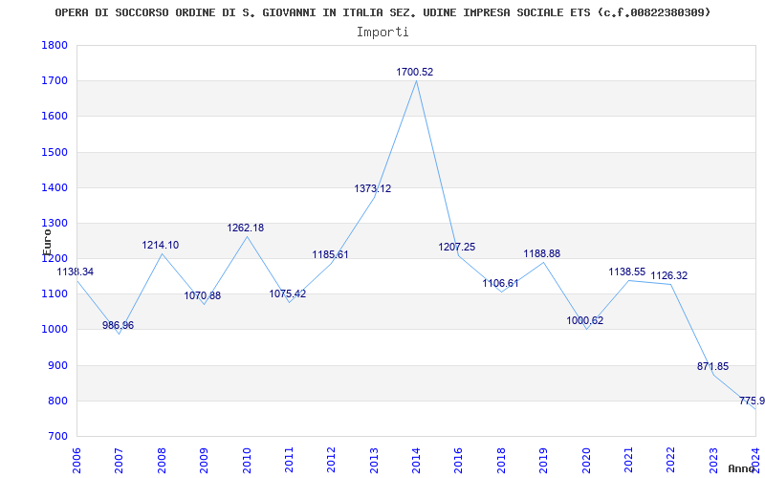Select the data label 1070.88
Image resolution: width=765 pixels, height=478 pixels.
tap(202, 296)
